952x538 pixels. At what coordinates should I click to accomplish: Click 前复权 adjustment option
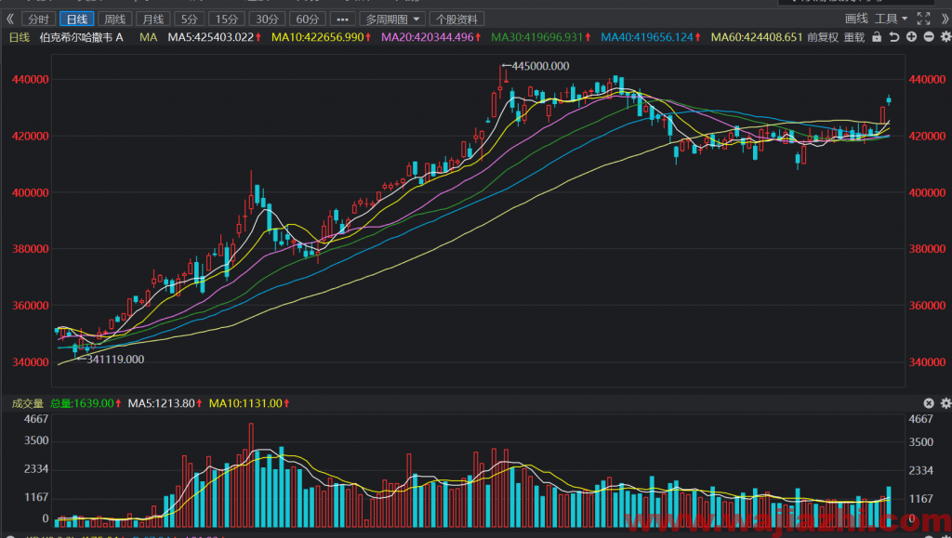pos(823,37)
